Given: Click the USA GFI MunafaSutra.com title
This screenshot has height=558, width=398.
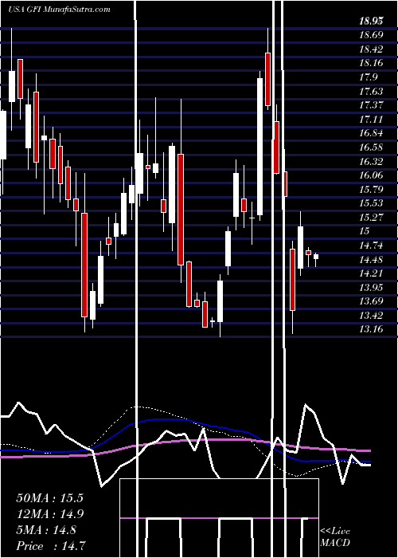Looking at the screenshot, I should pyautogui.click(x=59, y=10).
